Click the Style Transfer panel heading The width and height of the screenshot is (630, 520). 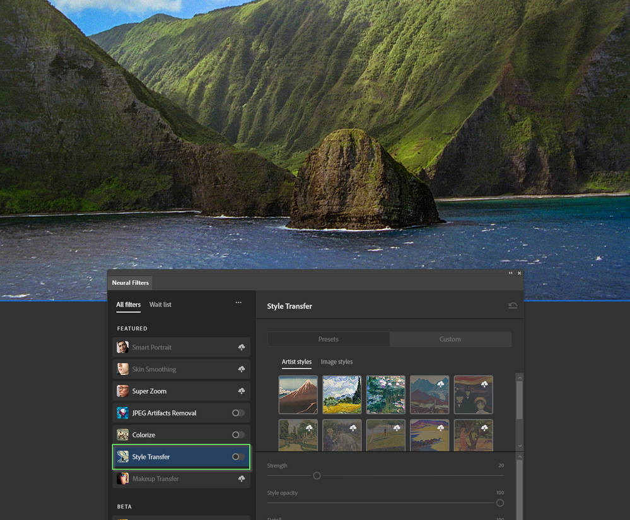pos(289,306)
